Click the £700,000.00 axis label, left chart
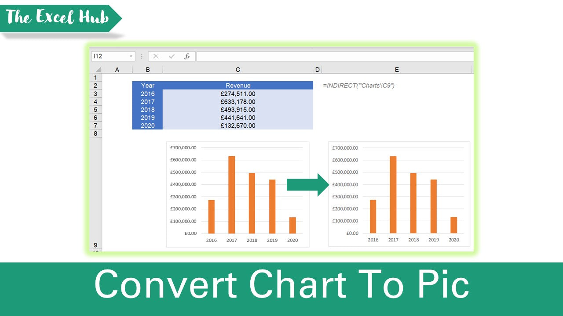Screen dimensions: 563x316 [183, 148]
